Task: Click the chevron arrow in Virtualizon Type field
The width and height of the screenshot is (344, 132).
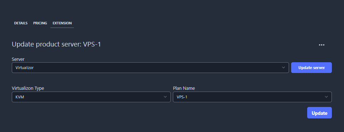Action: 165,97
